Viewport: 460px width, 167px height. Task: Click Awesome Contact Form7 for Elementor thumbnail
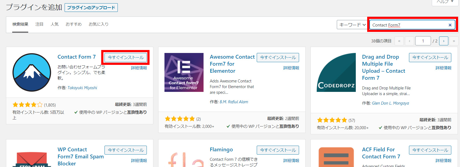point(184,72)
